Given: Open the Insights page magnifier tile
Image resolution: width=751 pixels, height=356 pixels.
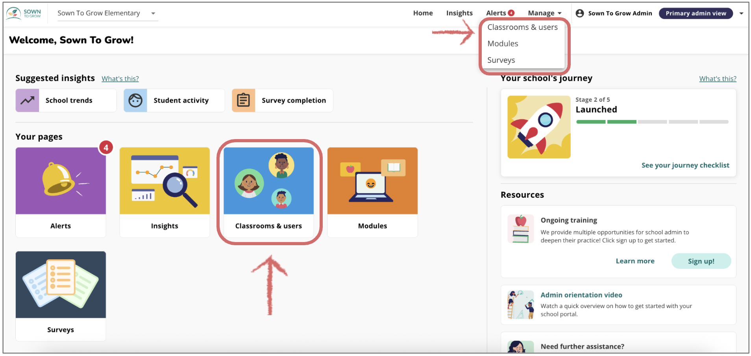Looking at the screenshot, I should 165,192.
